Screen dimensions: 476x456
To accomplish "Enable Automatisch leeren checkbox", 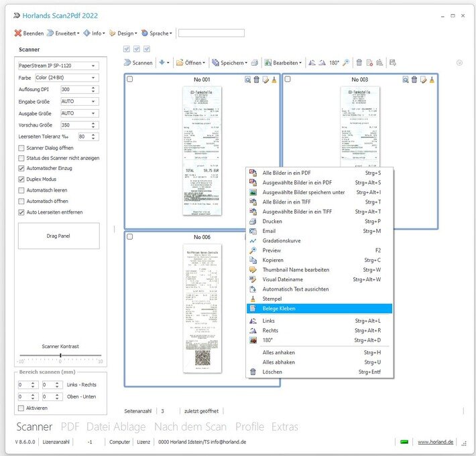I will point(21,190).
